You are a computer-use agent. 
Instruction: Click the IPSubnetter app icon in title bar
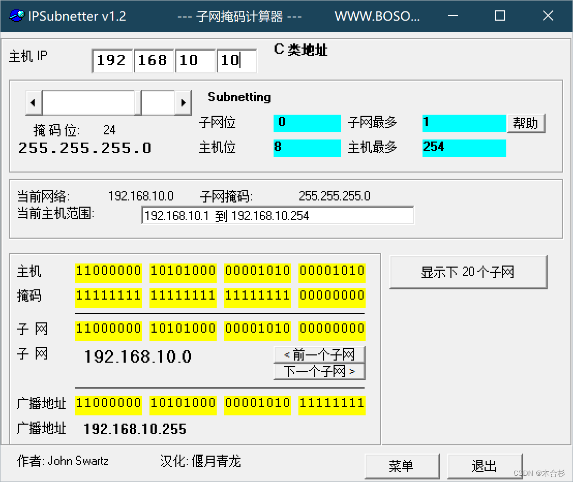pyautogui.click(x=17, y=15)
